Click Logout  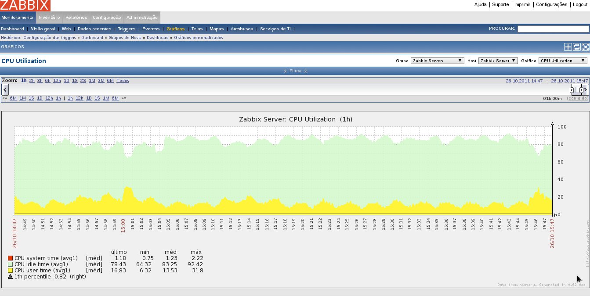click(x=580, y=4)
